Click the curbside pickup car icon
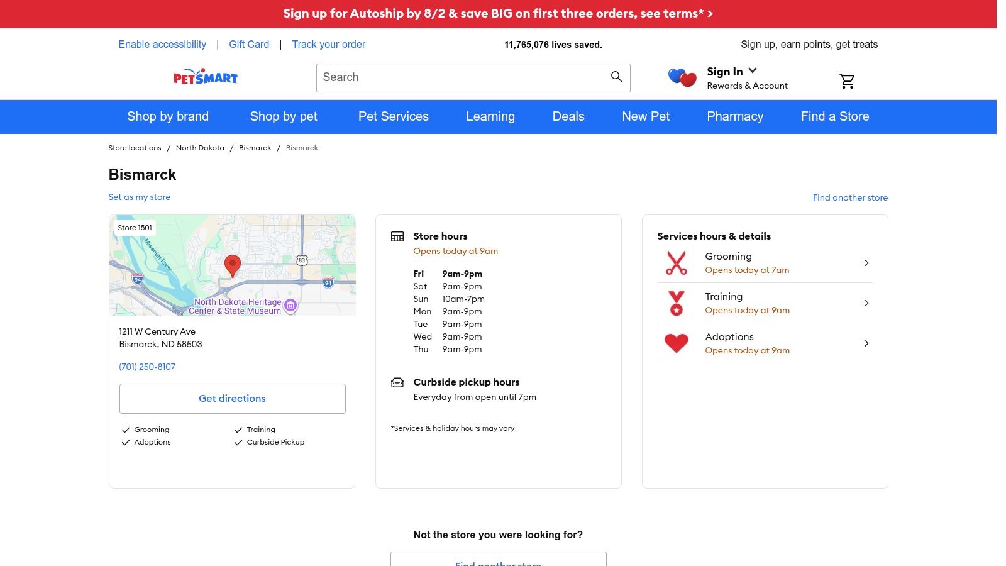This screenshot has width=1006, height=566. point(397,382)
